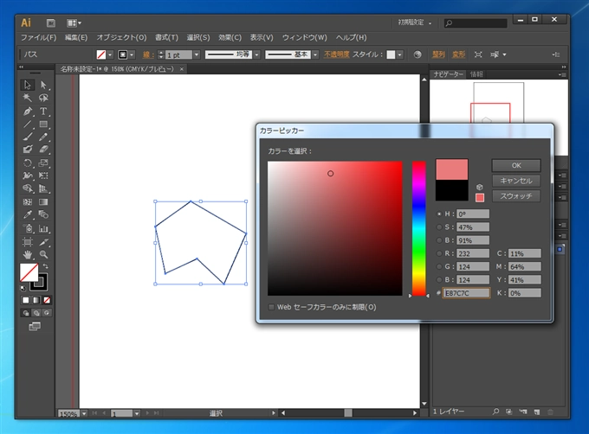Select the Zoom tool
The image size is (589, 434).
coord(43,255)
